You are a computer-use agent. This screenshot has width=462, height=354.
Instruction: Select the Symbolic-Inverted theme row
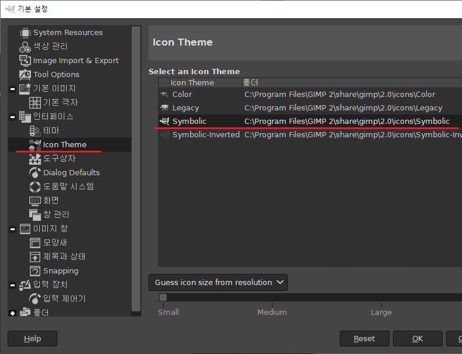(x=310, y=135)
